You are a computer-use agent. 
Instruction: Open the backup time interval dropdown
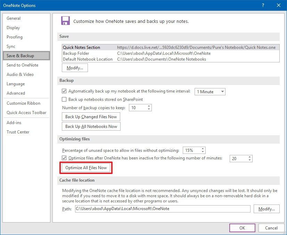click(221, 92)
